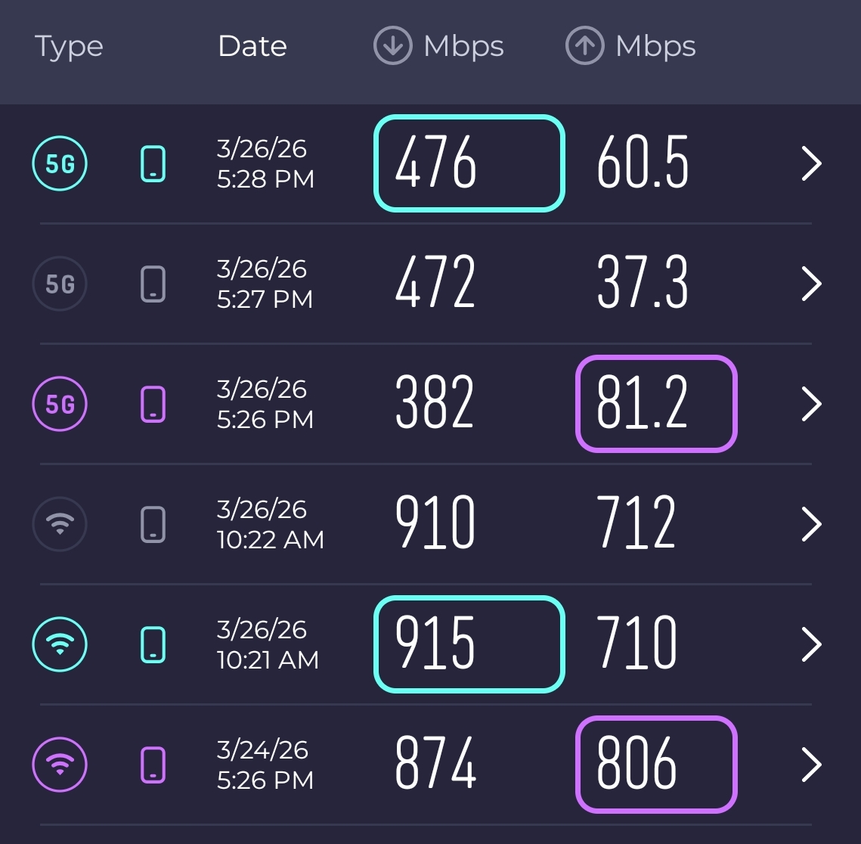Sort results by Type column header
The image size is (861, 844).
(x=69, y=47)
